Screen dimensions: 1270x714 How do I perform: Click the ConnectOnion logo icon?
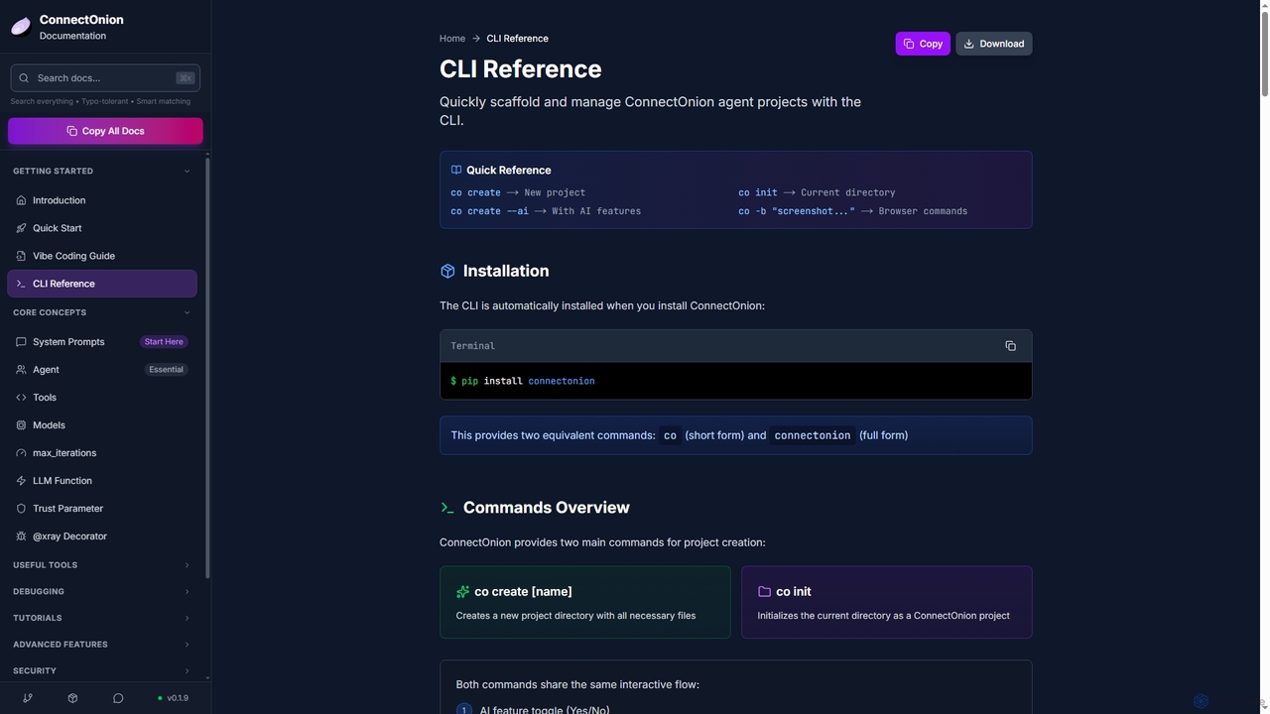click(x=21, y=27)
